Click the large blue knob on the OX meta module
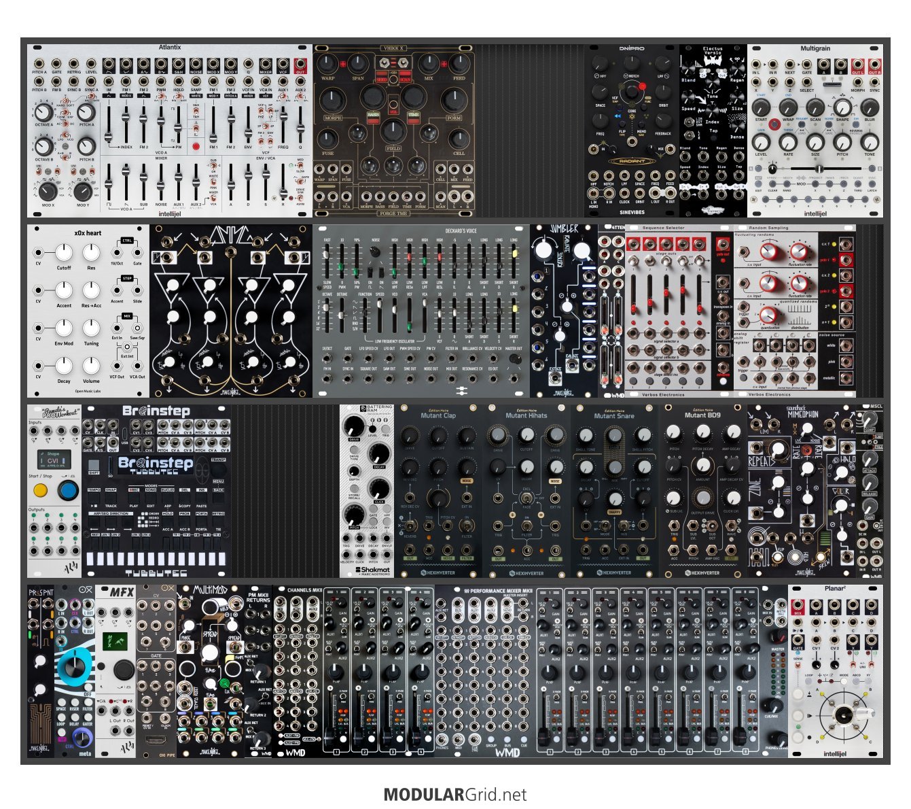This screenshot has height=809, width=911. (73, 667)
